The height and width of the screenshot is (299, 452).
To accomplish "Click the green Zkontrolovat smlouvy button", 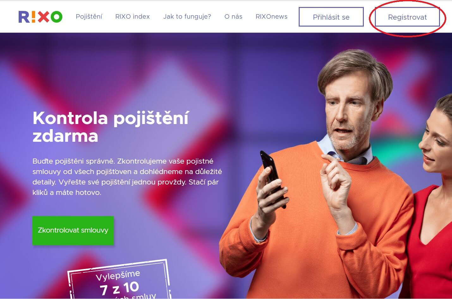I will [x=73, y=230].
